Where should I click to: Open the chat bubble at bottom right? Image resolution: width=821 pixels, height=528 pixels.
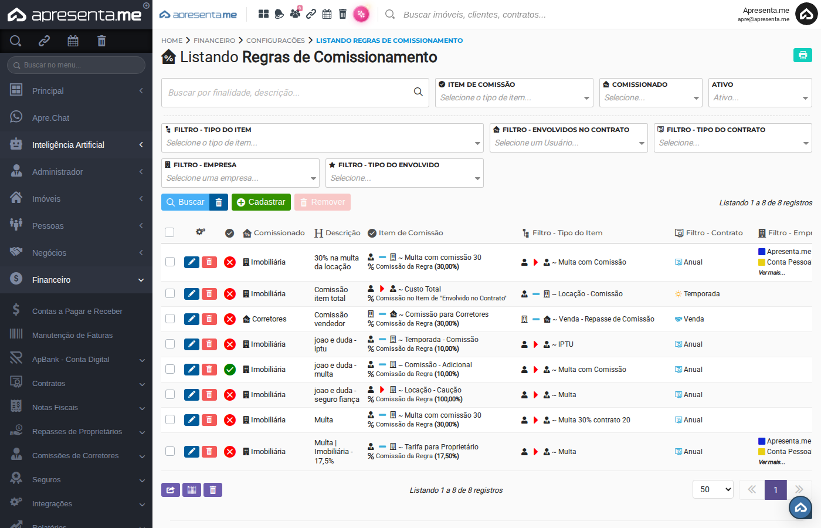tap(800, 508)
